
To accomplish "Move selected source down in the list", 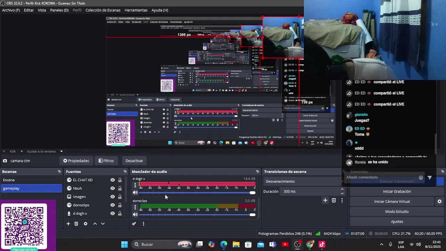I will 103,224.
